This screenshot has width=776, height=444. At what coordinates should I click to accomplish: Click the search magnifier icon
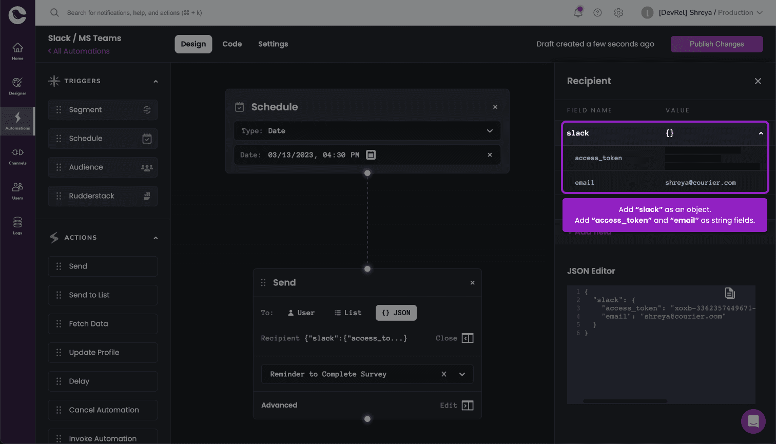pyautogui.click(x=54, y=12)
